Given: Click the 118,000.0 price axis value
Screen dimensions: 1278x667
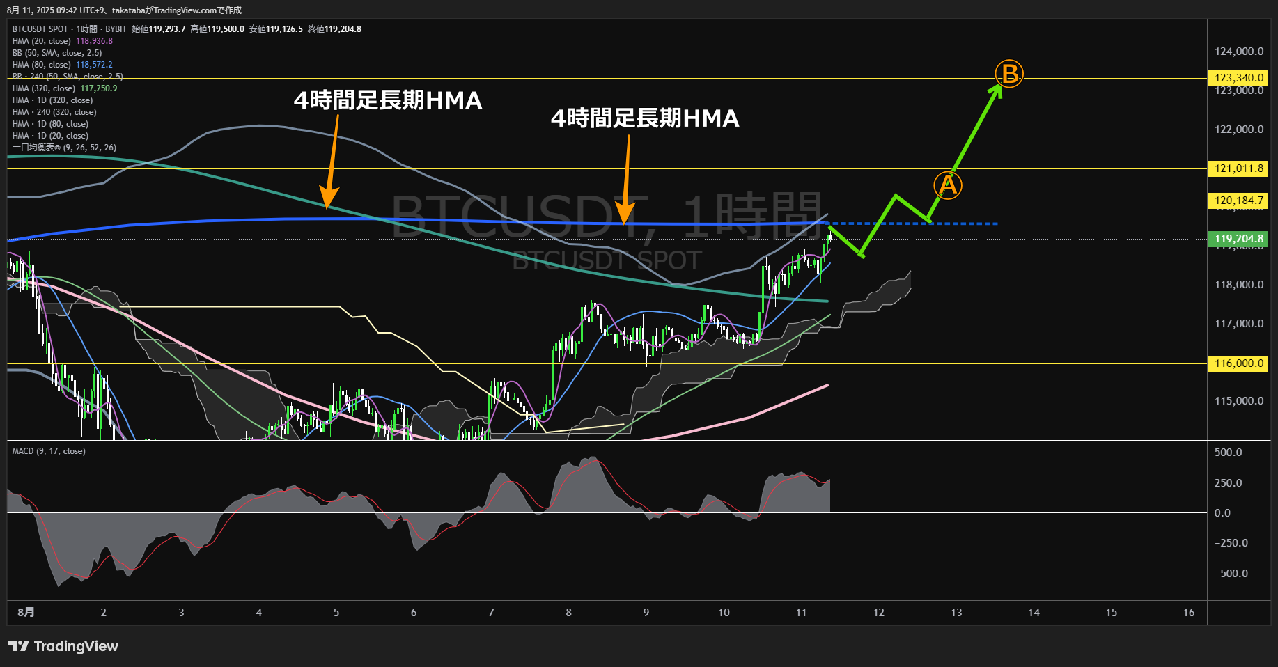Looking at the screenshot, I should [1239, 285].
